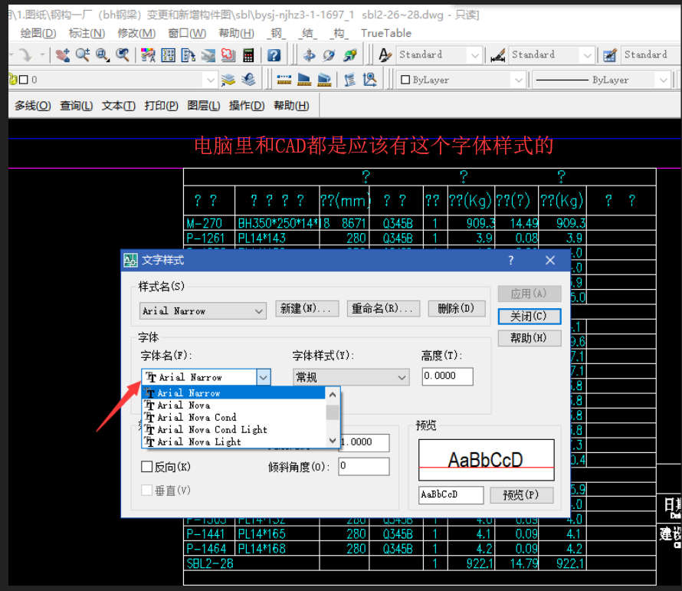Click the Text Style toolbar icon
Viewport: 682px width, 591px height.
385,55
